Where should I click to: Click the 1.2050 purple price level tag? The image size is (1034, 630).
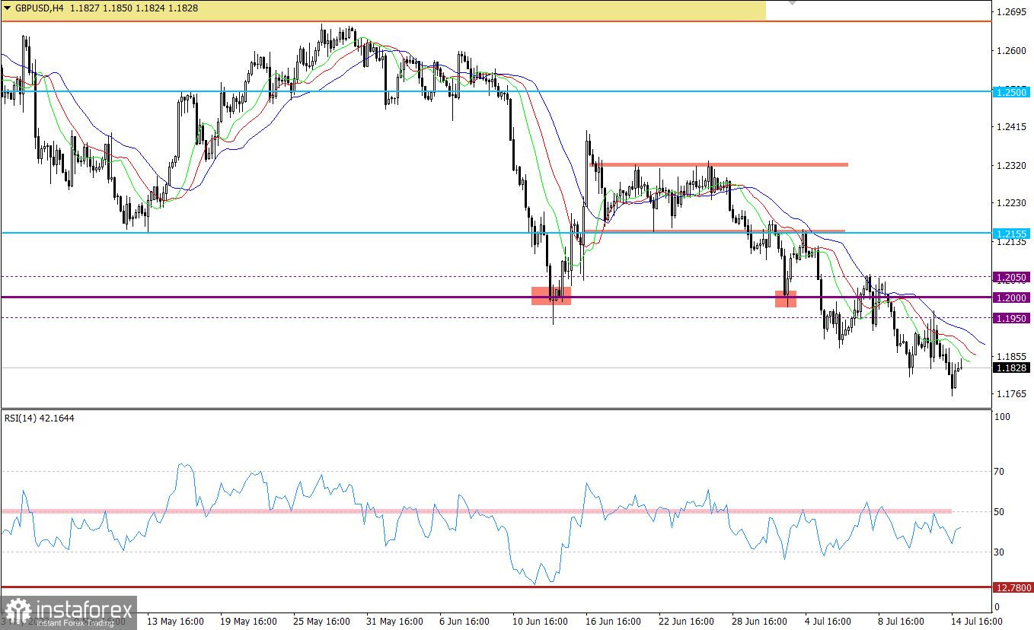(1013, 277)
